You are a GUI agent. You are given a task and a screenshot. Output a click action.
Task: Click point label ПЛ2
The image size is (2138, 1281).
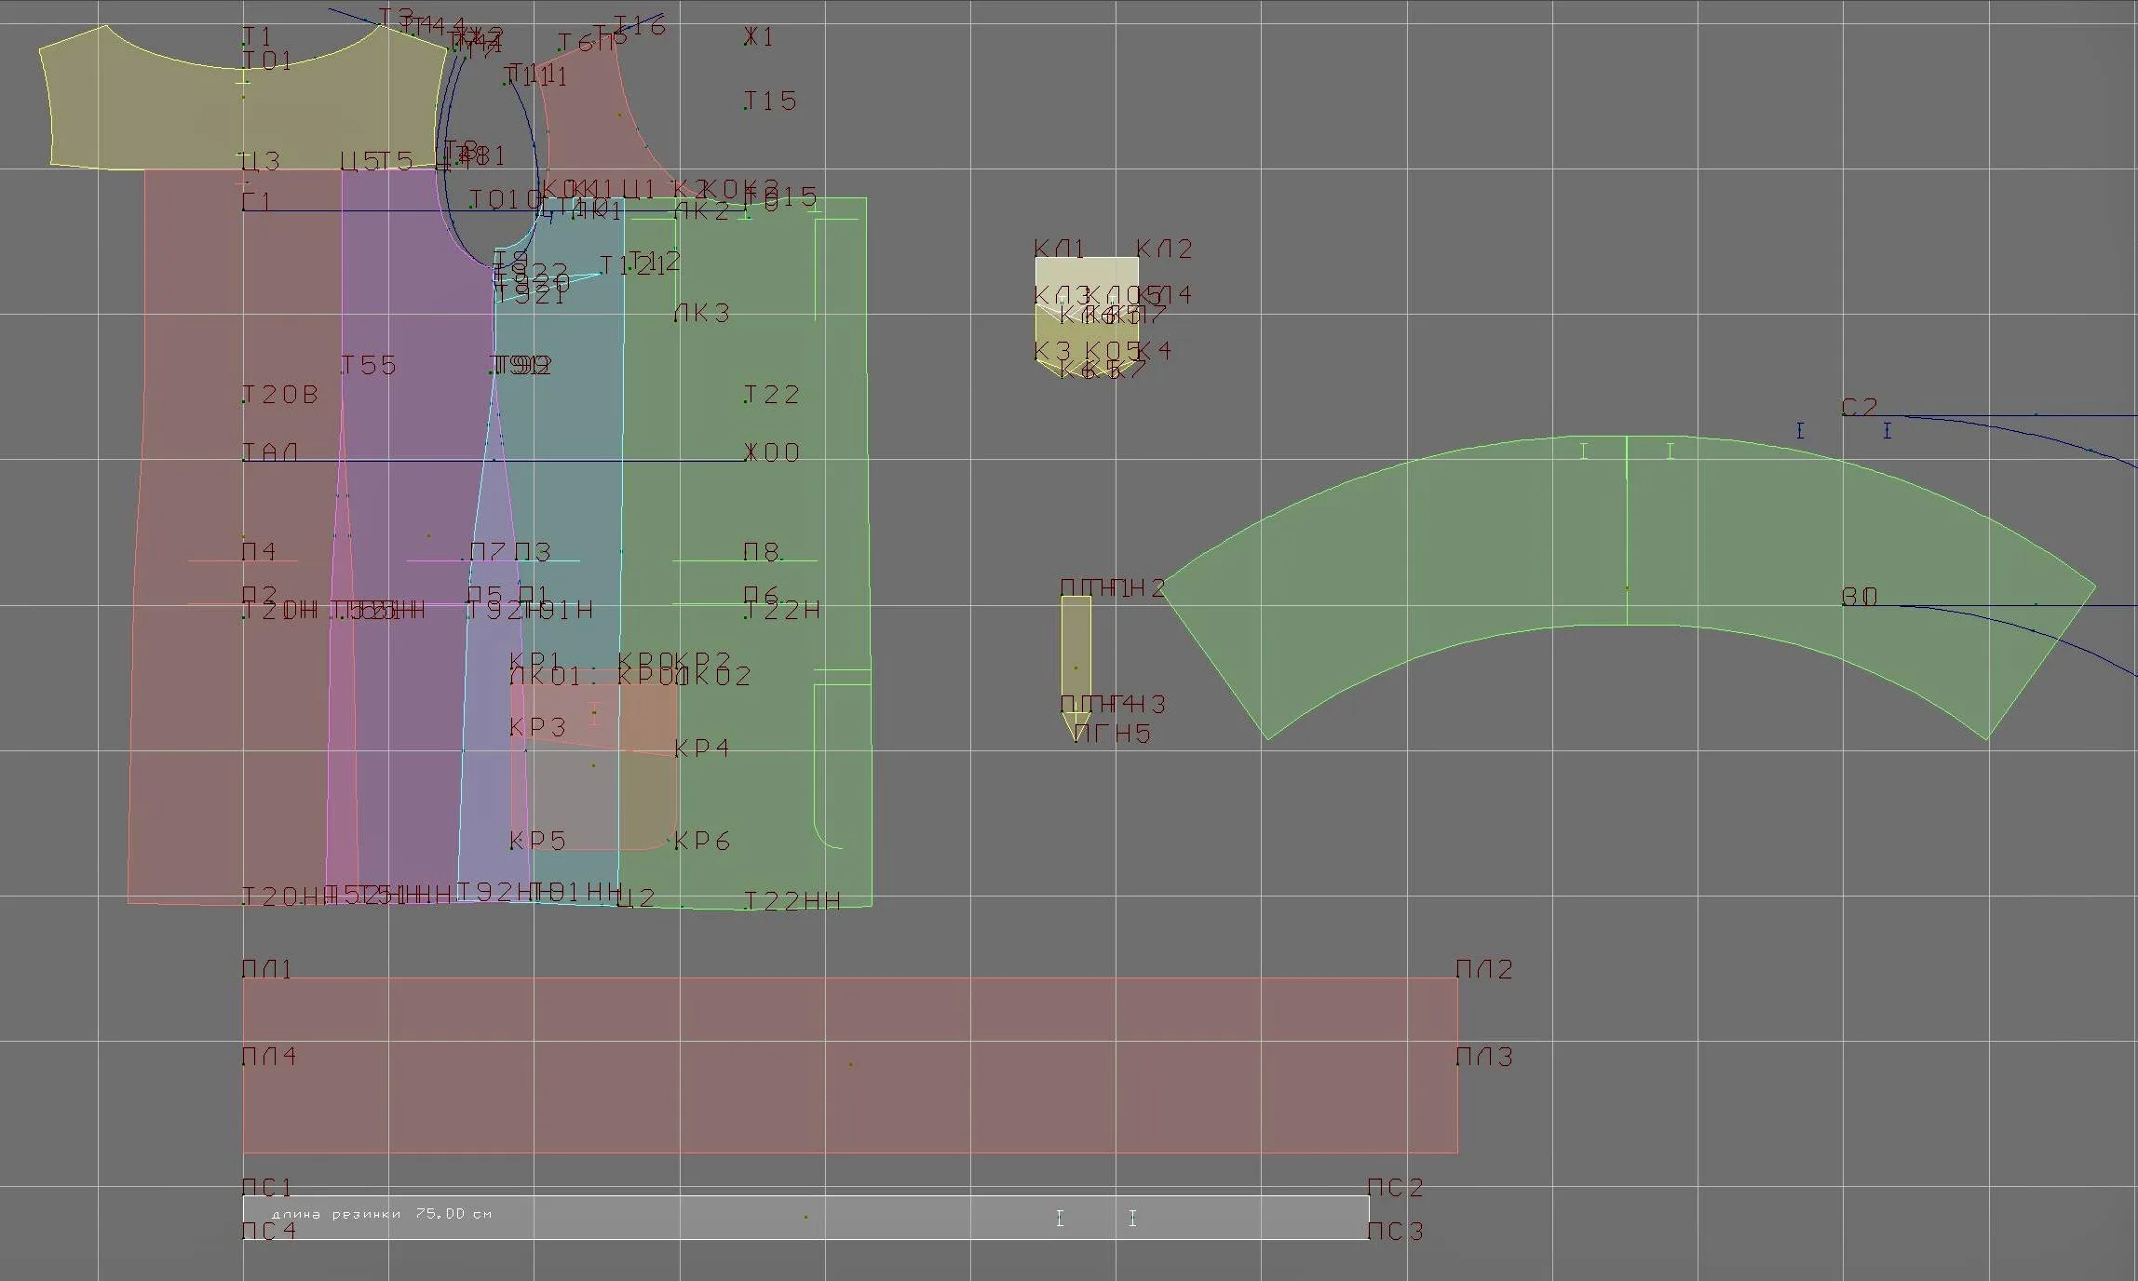pyautogui.click(x=1484, y=969)
